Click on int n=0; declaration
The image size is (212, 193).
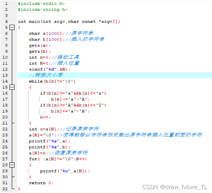(x=40, y=57)
